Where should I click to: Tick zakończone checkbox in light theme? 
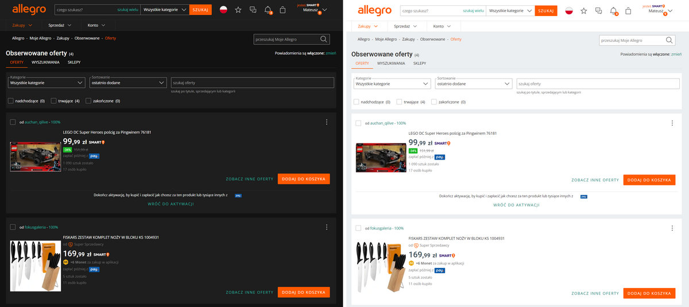click(434, 102)
